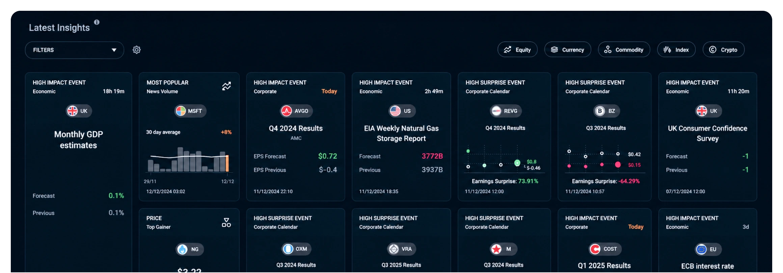Image resolution: width=783 pixels, height=273 pixels.
Task: Click the Top Gainer label on Price card
Action: coord(158,227)
